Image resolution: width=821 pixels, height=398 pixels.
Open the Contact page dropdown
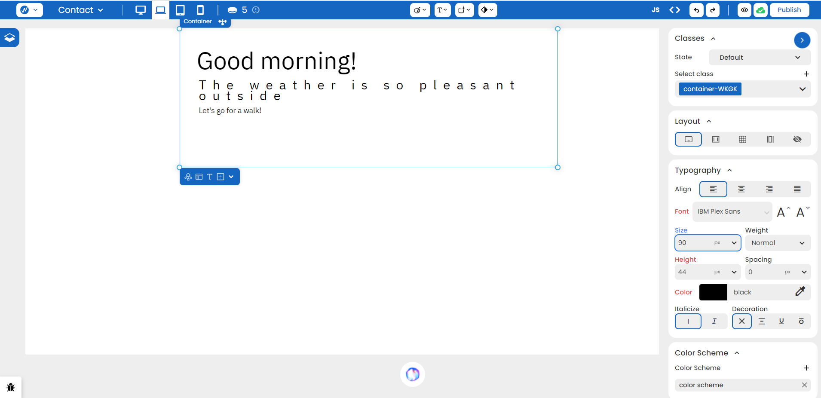tap(80, 10)
